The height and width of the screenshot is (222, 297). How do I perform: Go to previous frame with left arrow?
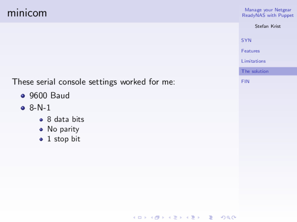coord(152,217)
